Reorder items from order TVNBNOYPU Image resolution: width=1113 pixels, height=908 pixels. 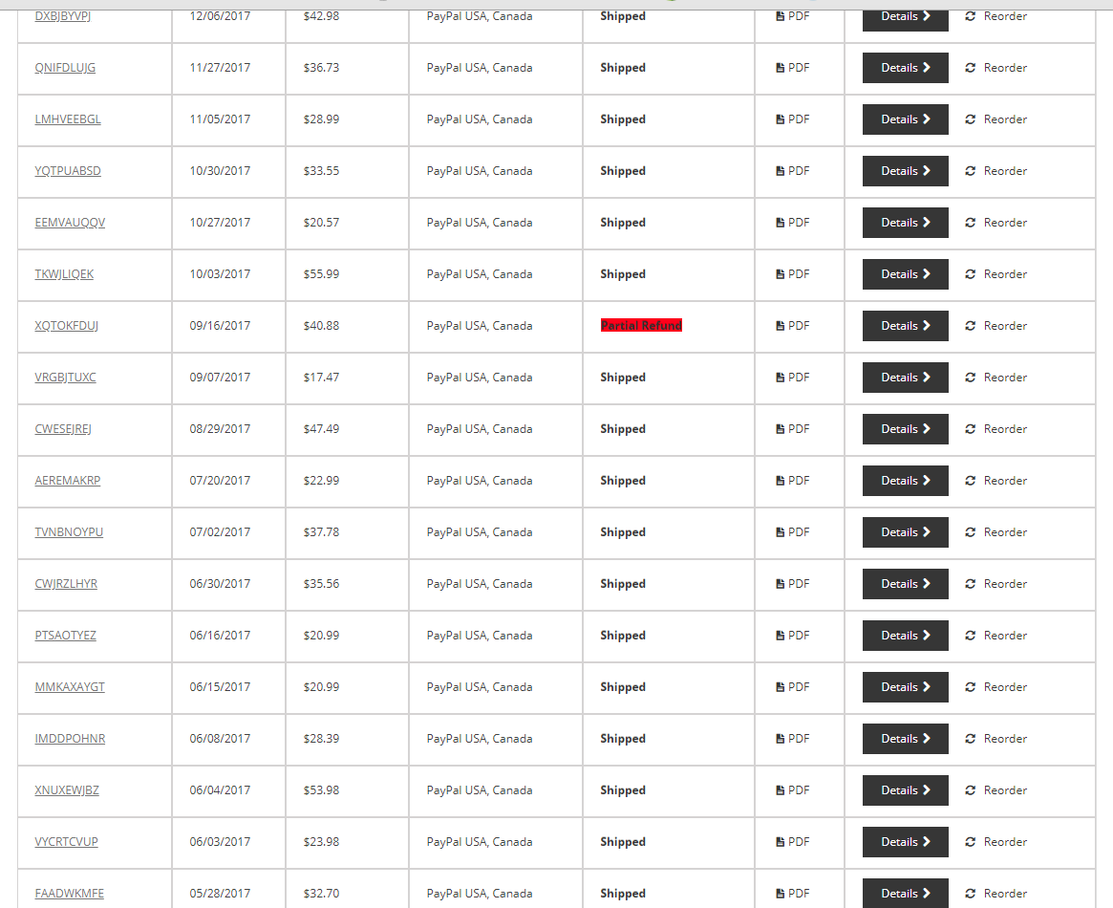point(995,532)
